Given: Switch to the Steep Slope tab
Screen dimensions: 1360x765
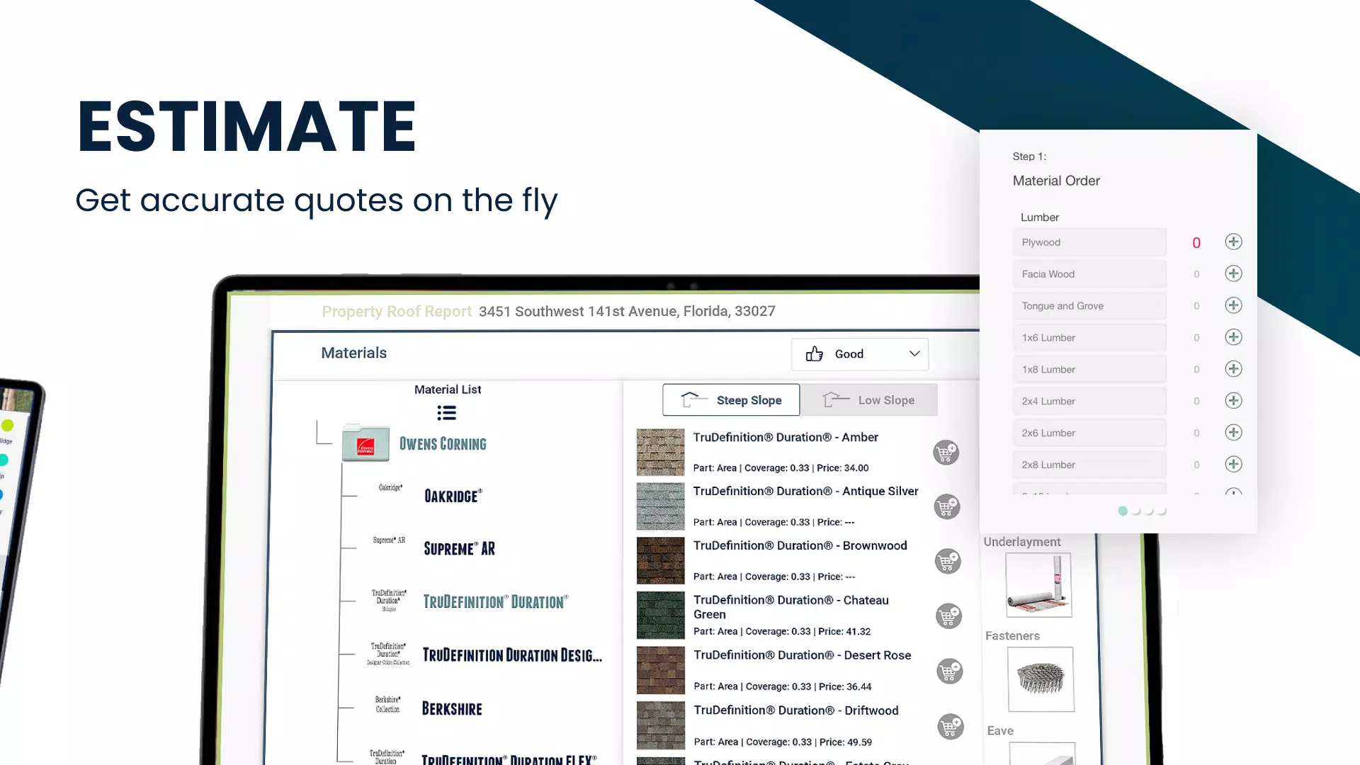Looking at the screenshot, I should click(731, 400).
